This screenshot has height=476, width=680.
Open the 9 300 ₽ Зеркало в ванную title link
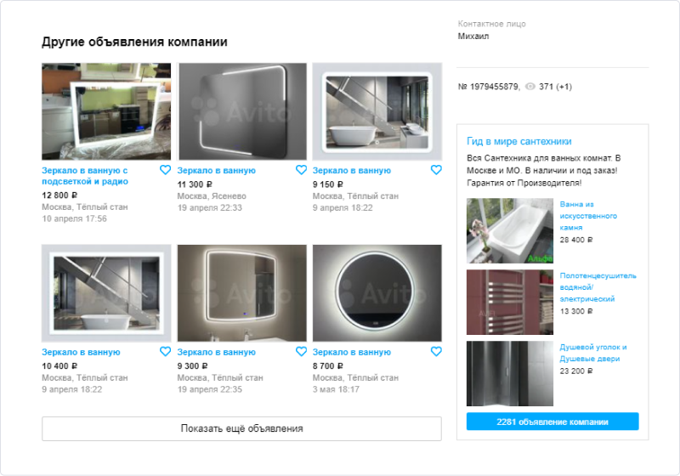216,352
